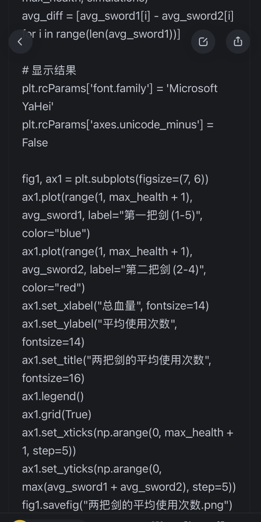Screen dimensions: 261x522
Task: Tap the back arrow button
Action: click(21, 42)
